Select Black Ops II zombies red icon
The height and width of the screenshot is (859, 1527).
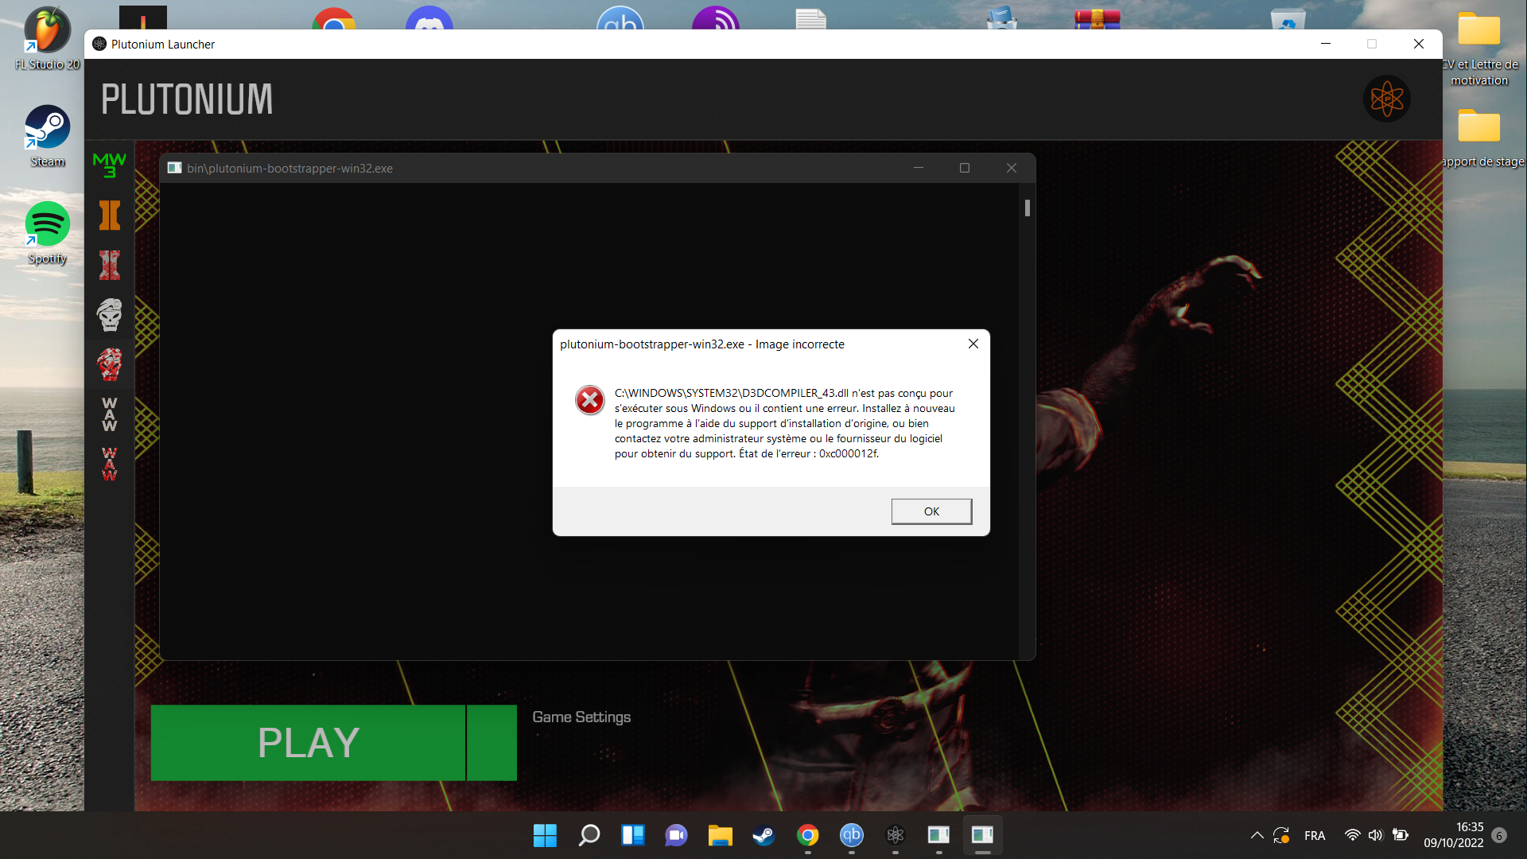pos(110,265)
